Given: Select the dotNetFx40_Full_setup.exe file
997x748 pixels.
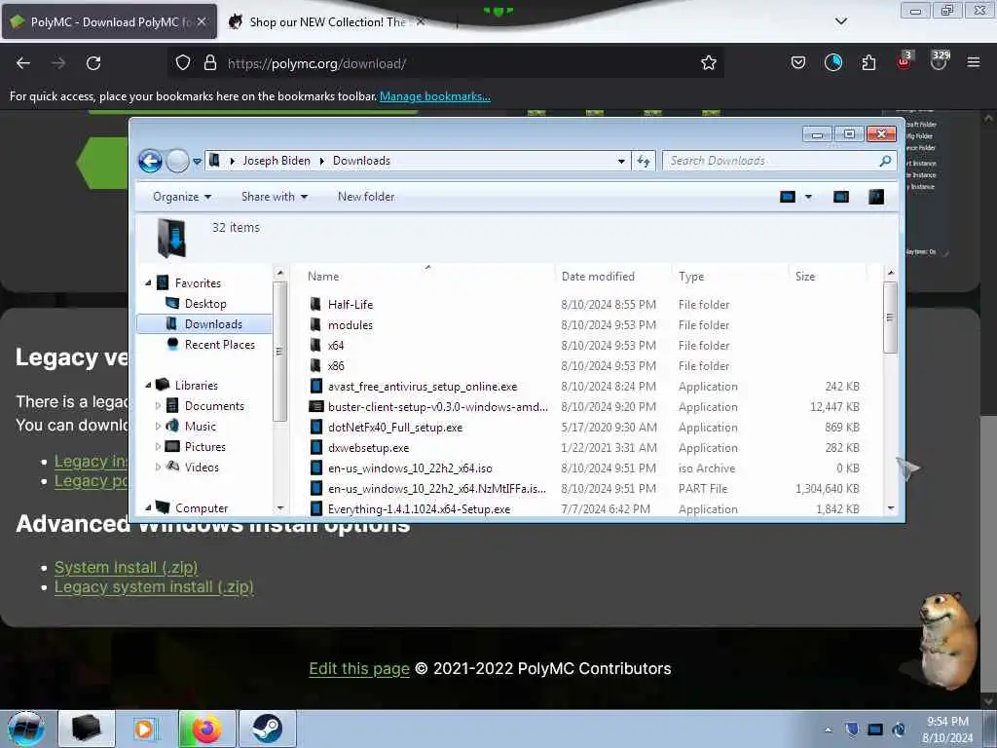Looking at the screenshot, I should pos(395,427).
